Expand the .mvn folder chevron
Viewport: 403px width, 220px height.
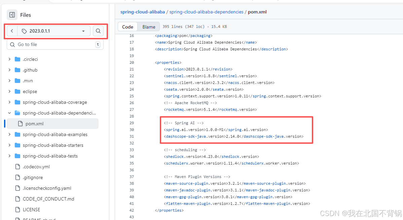click(x=9, y=81)
